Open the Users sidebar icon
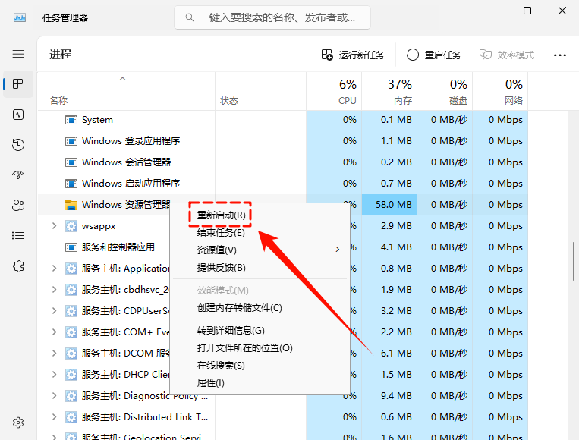The width and height of the screenshot is (579, 440). click(x=18, y=206)
